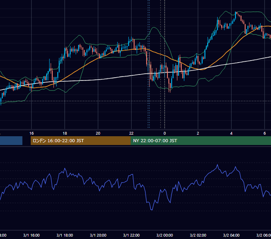
Task: Click the NY 22:00-07:00 JST session bar
Action: (x=200, y=141)
